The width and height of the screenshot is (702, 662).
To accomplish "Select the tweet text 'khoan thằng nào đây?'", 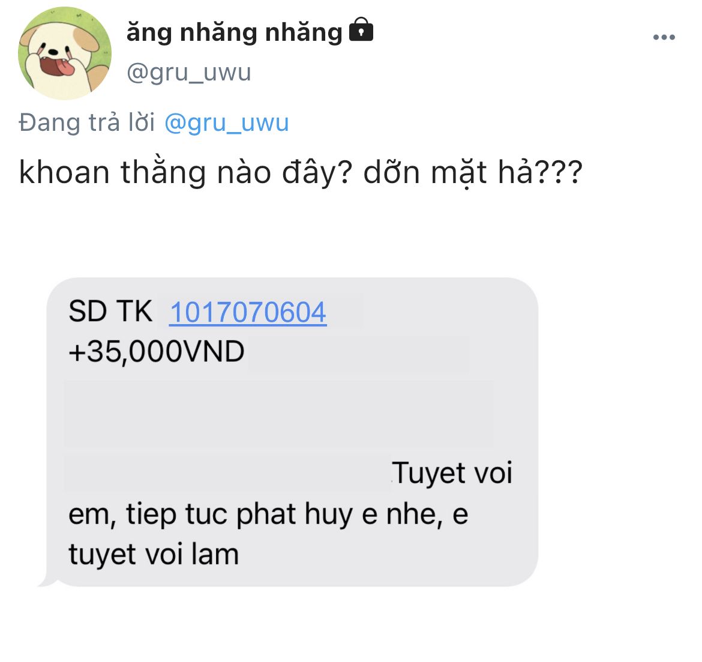I will (186, 172).
